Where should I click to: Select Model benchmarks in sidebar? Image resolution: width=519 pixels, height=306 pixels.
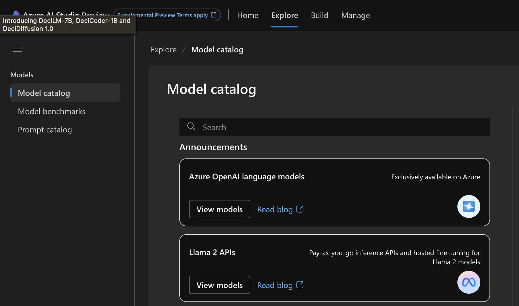(52, 111)
